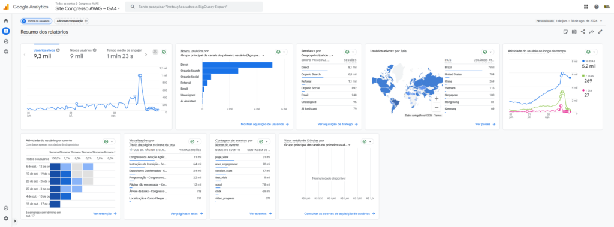Click the Termos link under the map
Screen dimensions: 614x227
[437, 116]
